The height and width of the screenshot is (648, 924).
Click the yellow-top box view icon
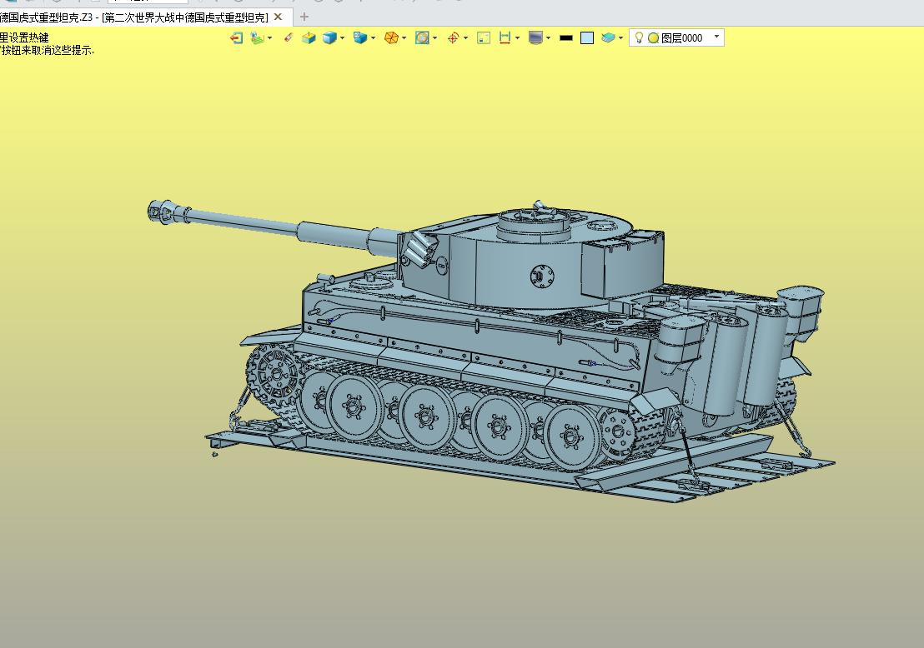(x=309, y=37)
